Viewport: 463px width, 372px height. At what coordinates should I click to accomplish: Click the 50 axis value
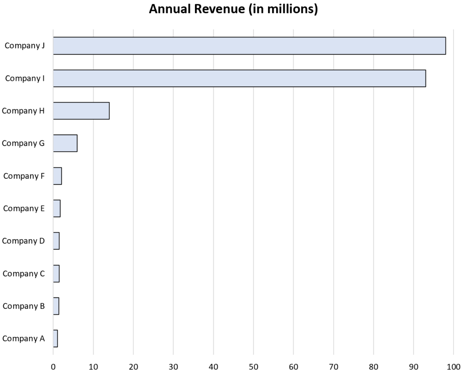pyautogui.click(x=253, y=367)
